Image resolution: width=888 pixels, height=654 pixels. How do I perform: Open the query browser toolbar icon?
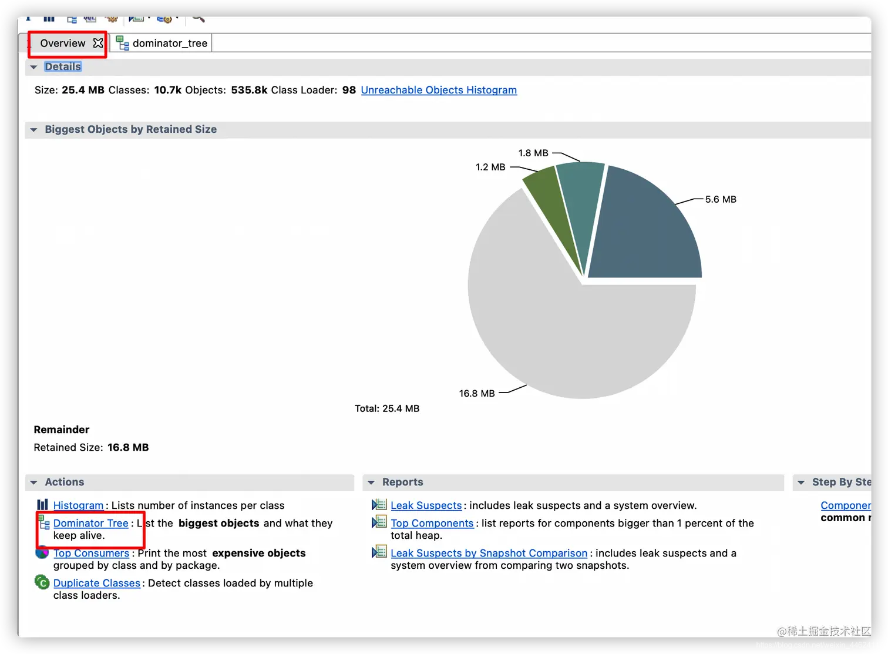point(164,19)
